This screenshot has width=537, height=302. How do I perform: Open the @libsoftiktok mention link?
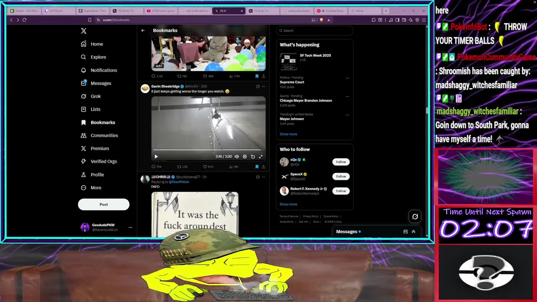[x=180, y=182]
